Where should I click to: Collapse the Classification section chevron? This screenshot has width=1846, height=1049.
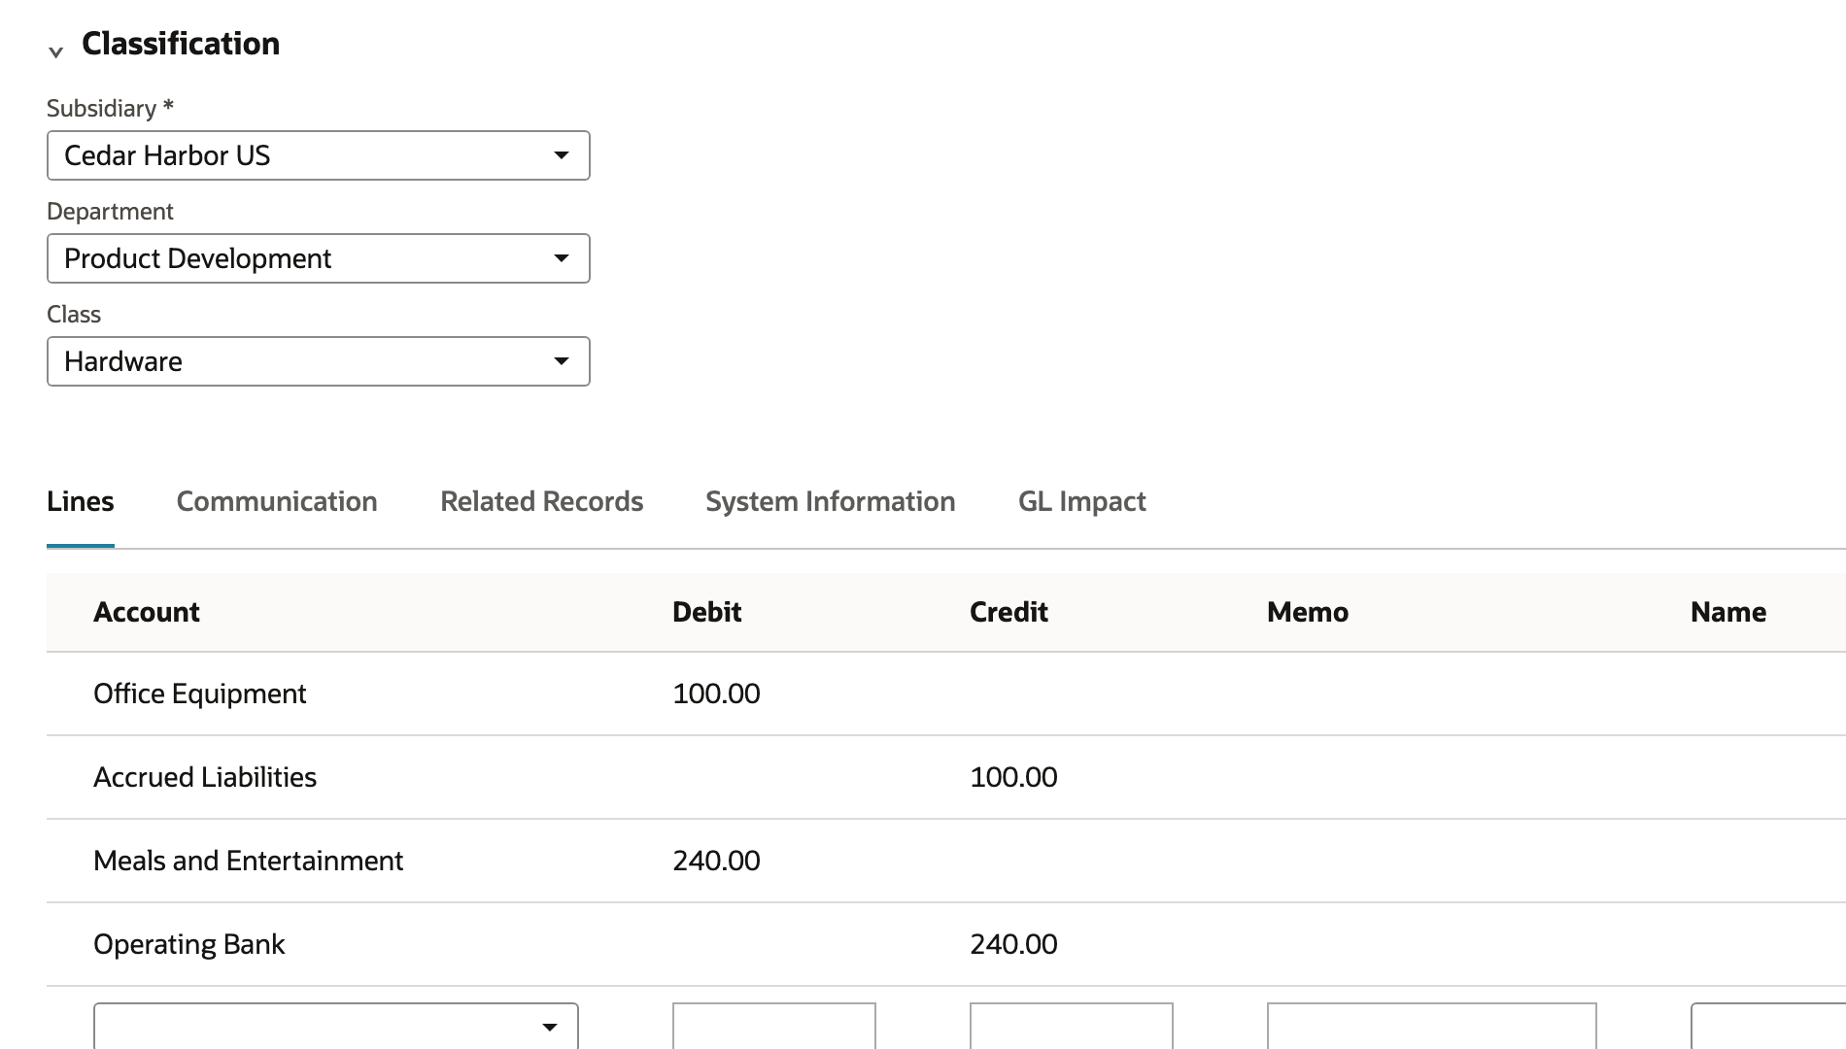coord(56,51)
